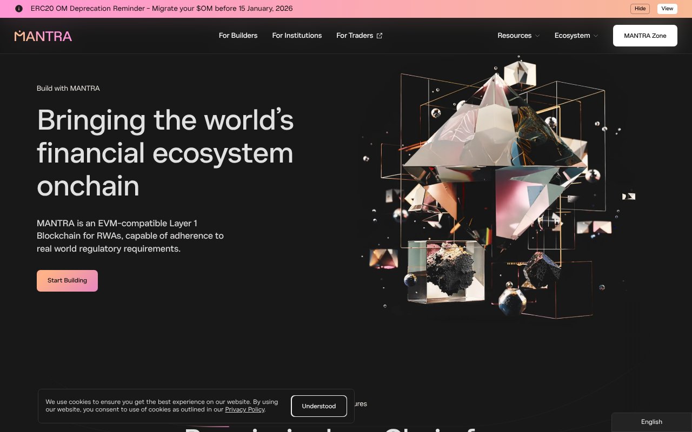The width and height of the screenshot is (692, 432).
Task: Dismiss the cookie notice with Understood
Action: coord(319,406)
